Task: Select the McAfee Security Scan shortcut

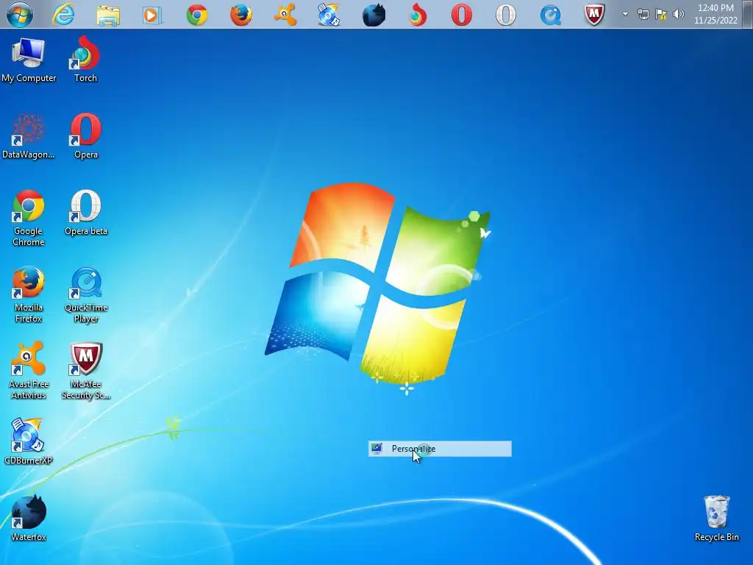Action: (x=86, y=371)
